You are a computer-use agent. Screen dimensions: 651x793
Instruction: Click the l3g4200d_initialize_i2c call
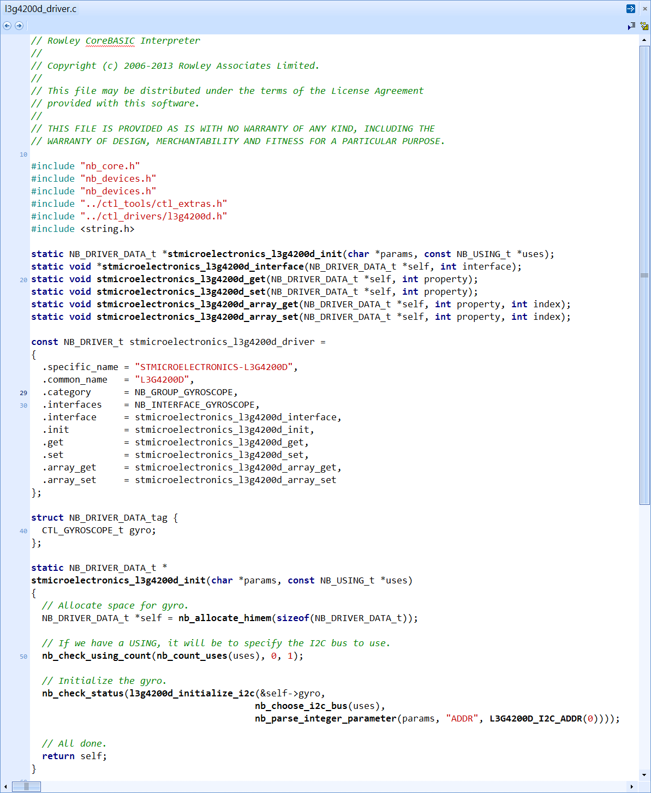point(192,693)
